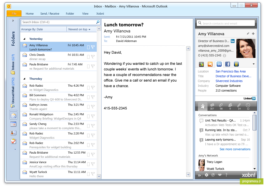Click the heart icon in the Xobni footer
The height and width of the screenshot is (186, 265).
click(x=220, y=175)
